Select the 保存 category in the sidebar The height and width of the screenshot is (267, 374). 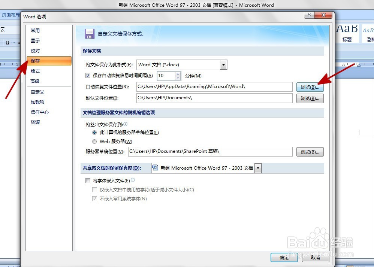(x=49, y=61)
